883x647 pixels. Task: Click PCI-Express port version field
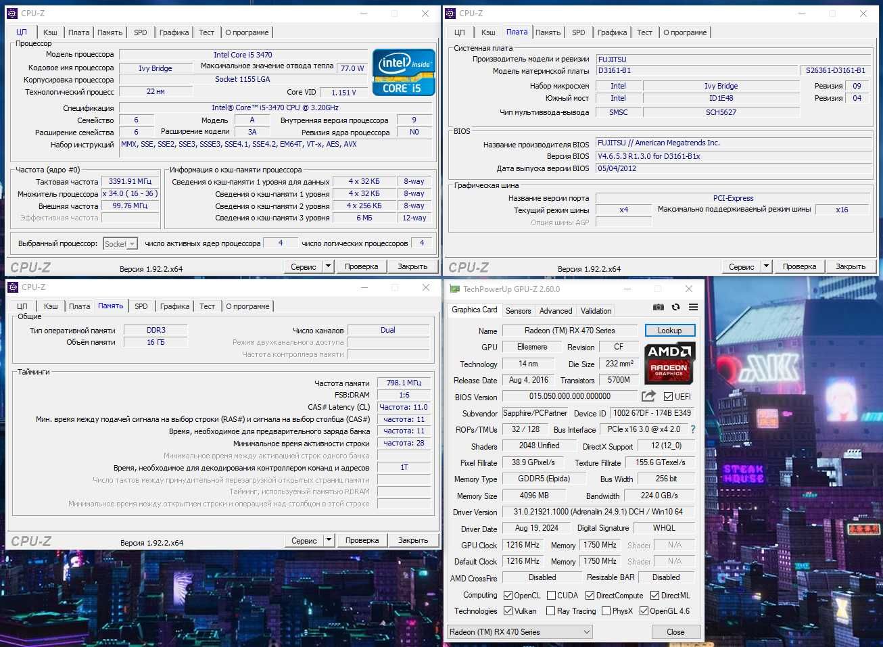(734, 198)
